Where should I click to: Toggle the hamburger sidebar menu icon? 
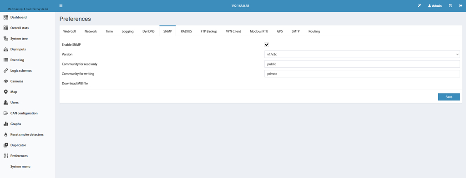click(x=61, y=5)
